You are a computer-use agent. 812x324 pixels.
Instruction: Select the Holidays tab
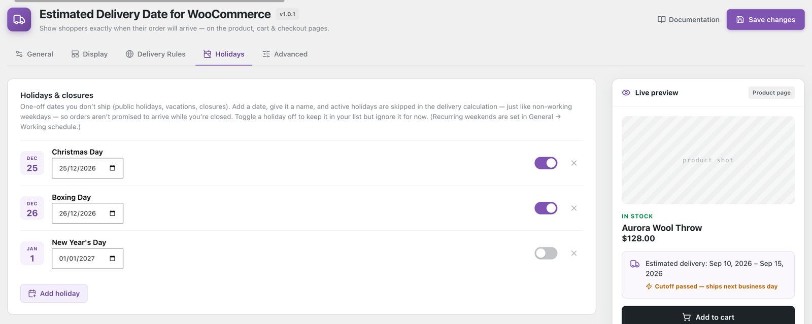pos(224,54)
